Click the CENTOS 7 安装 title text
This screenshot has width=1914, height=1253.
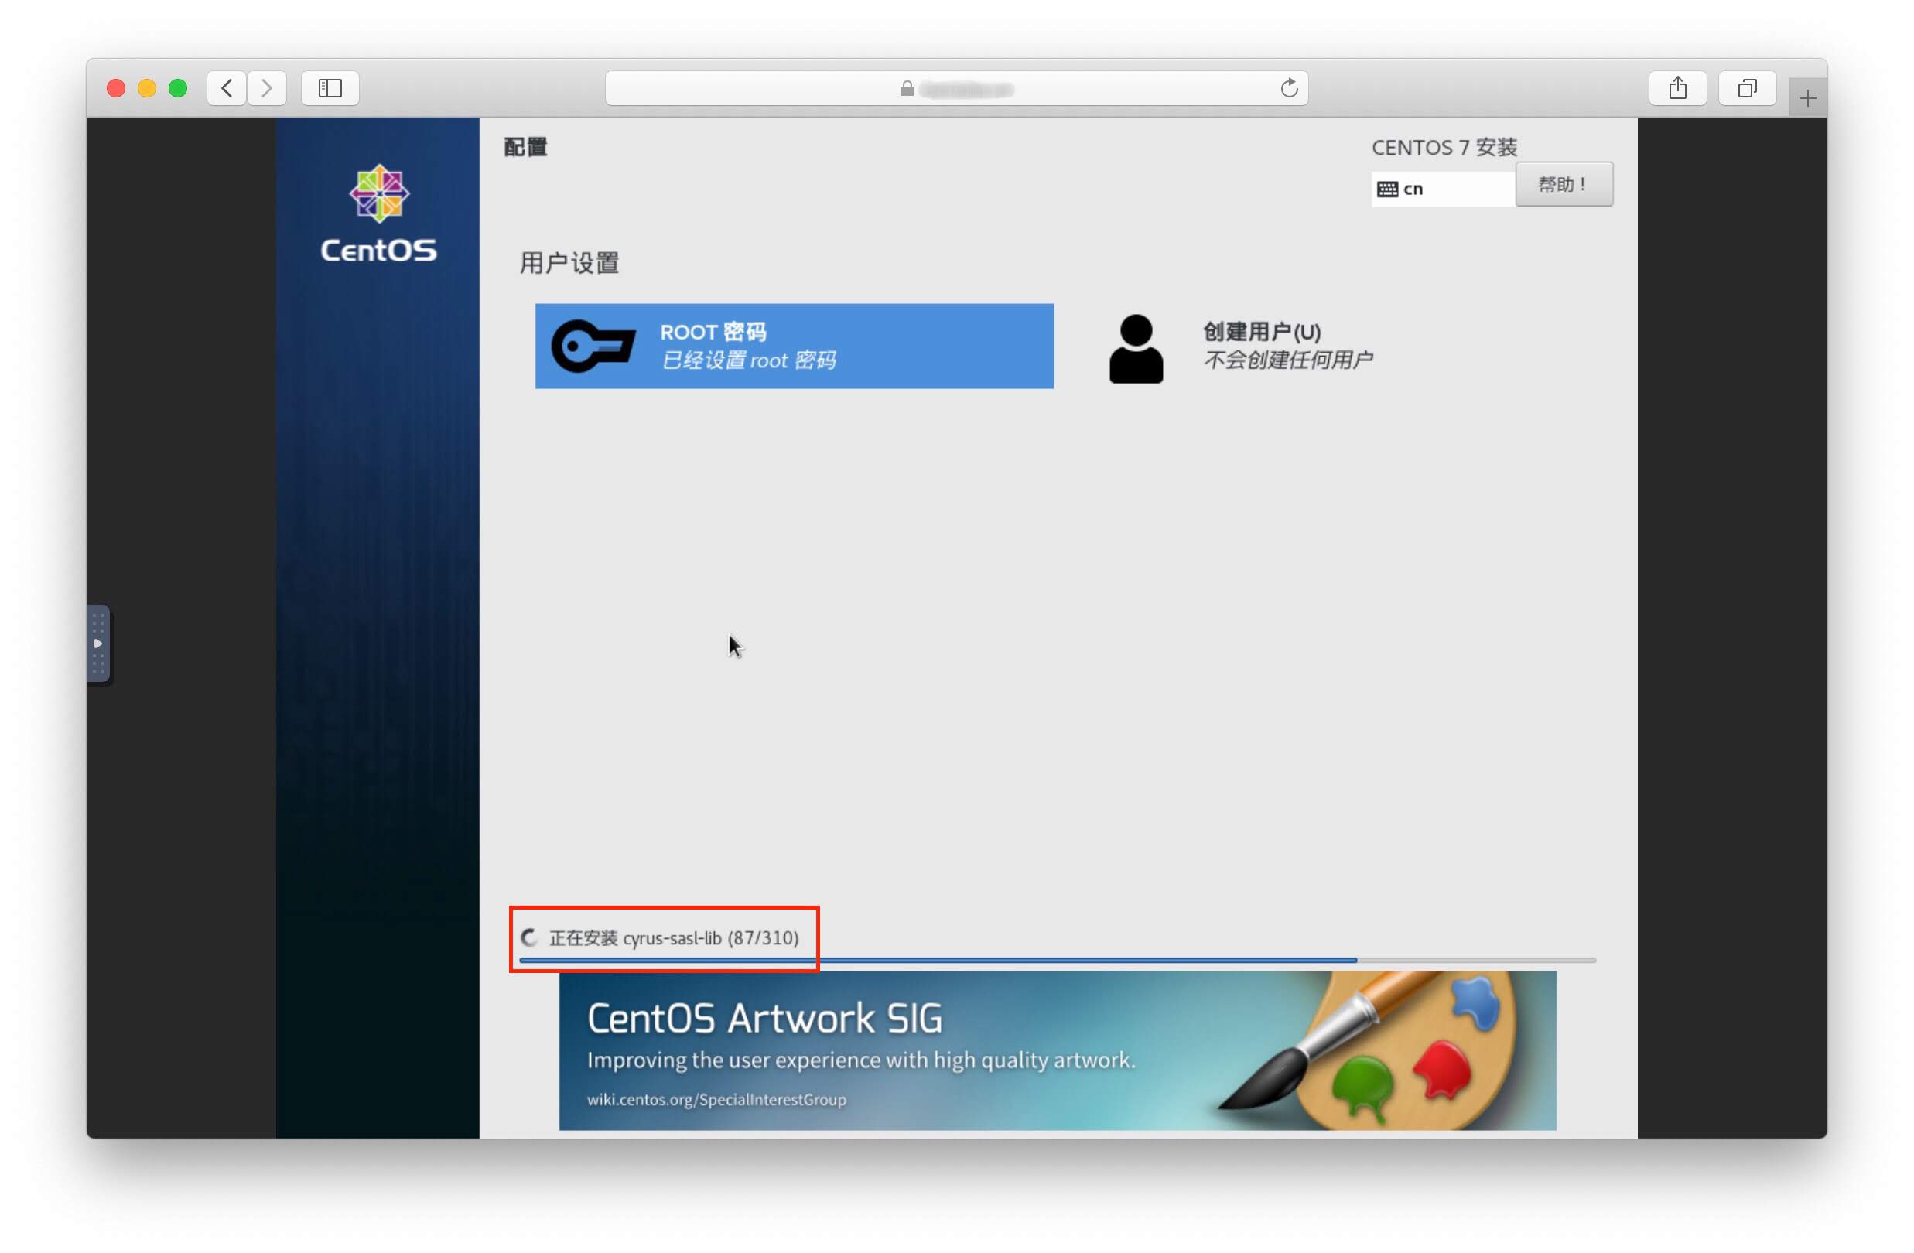click(1444, 147)
